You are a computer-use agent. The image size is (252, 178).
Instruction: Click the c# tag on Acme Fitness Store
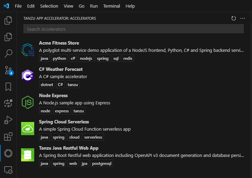coord(73,58)
